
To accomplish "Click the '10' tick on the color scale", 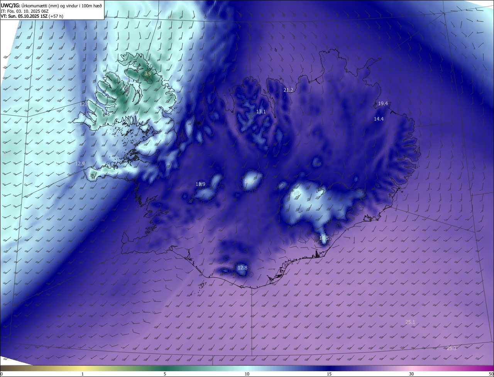I will pyautogui.click(x=247, y=374).
